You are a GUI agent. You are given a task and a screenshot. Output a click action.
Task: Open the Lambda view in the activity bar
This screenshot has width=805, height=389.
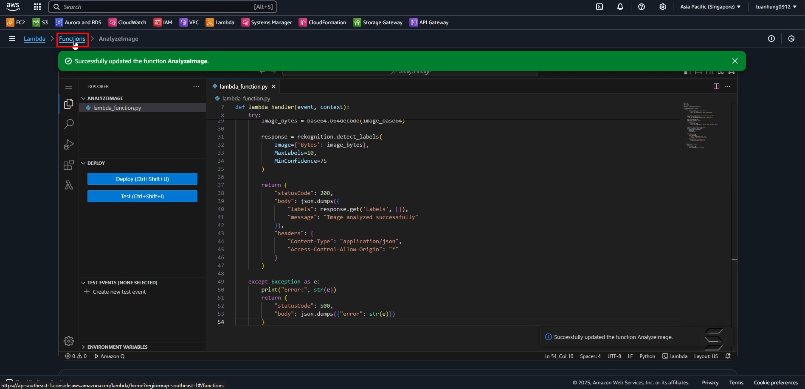tap(69, 185)
